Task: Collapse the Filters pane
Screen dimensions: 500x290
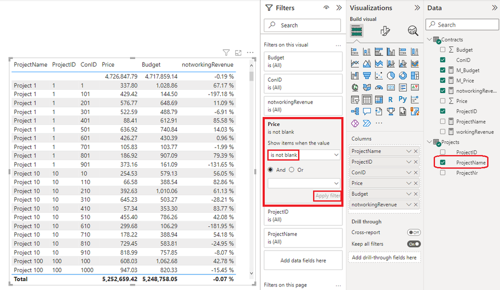Action: click(339, 7)
